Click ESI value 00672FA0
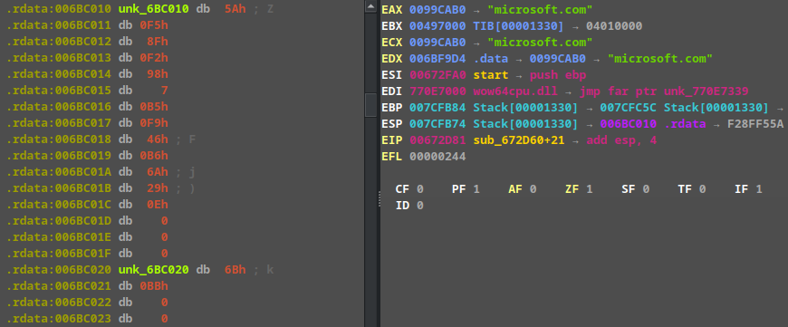This screenshot has width=788, height=327. click(437, 74)
